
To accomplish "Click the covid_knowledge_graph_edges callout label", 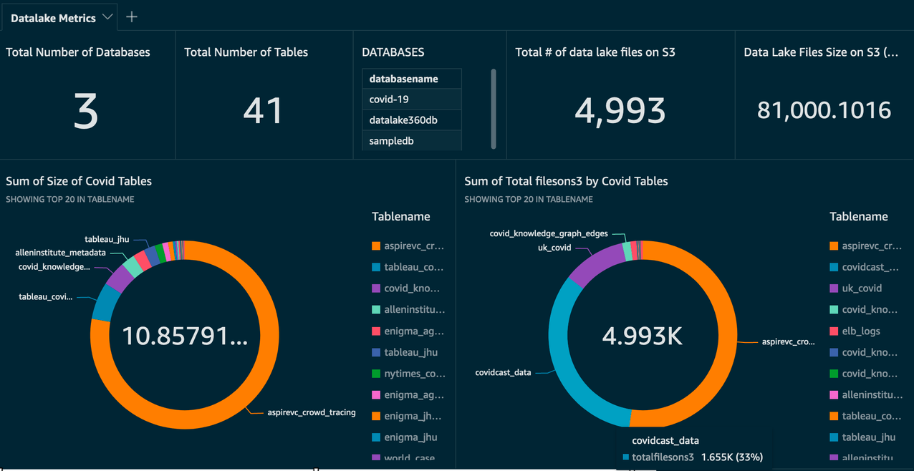I will [548, 233].
